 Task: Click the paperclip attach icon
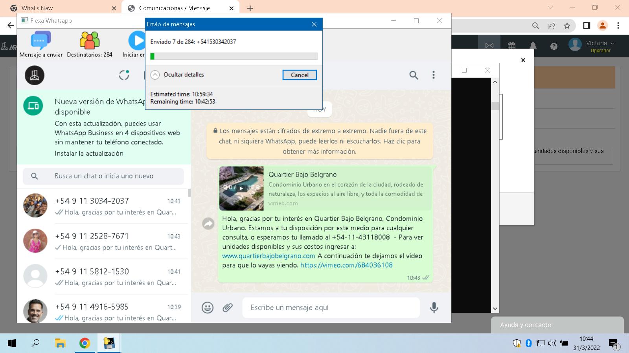(228, 308)
